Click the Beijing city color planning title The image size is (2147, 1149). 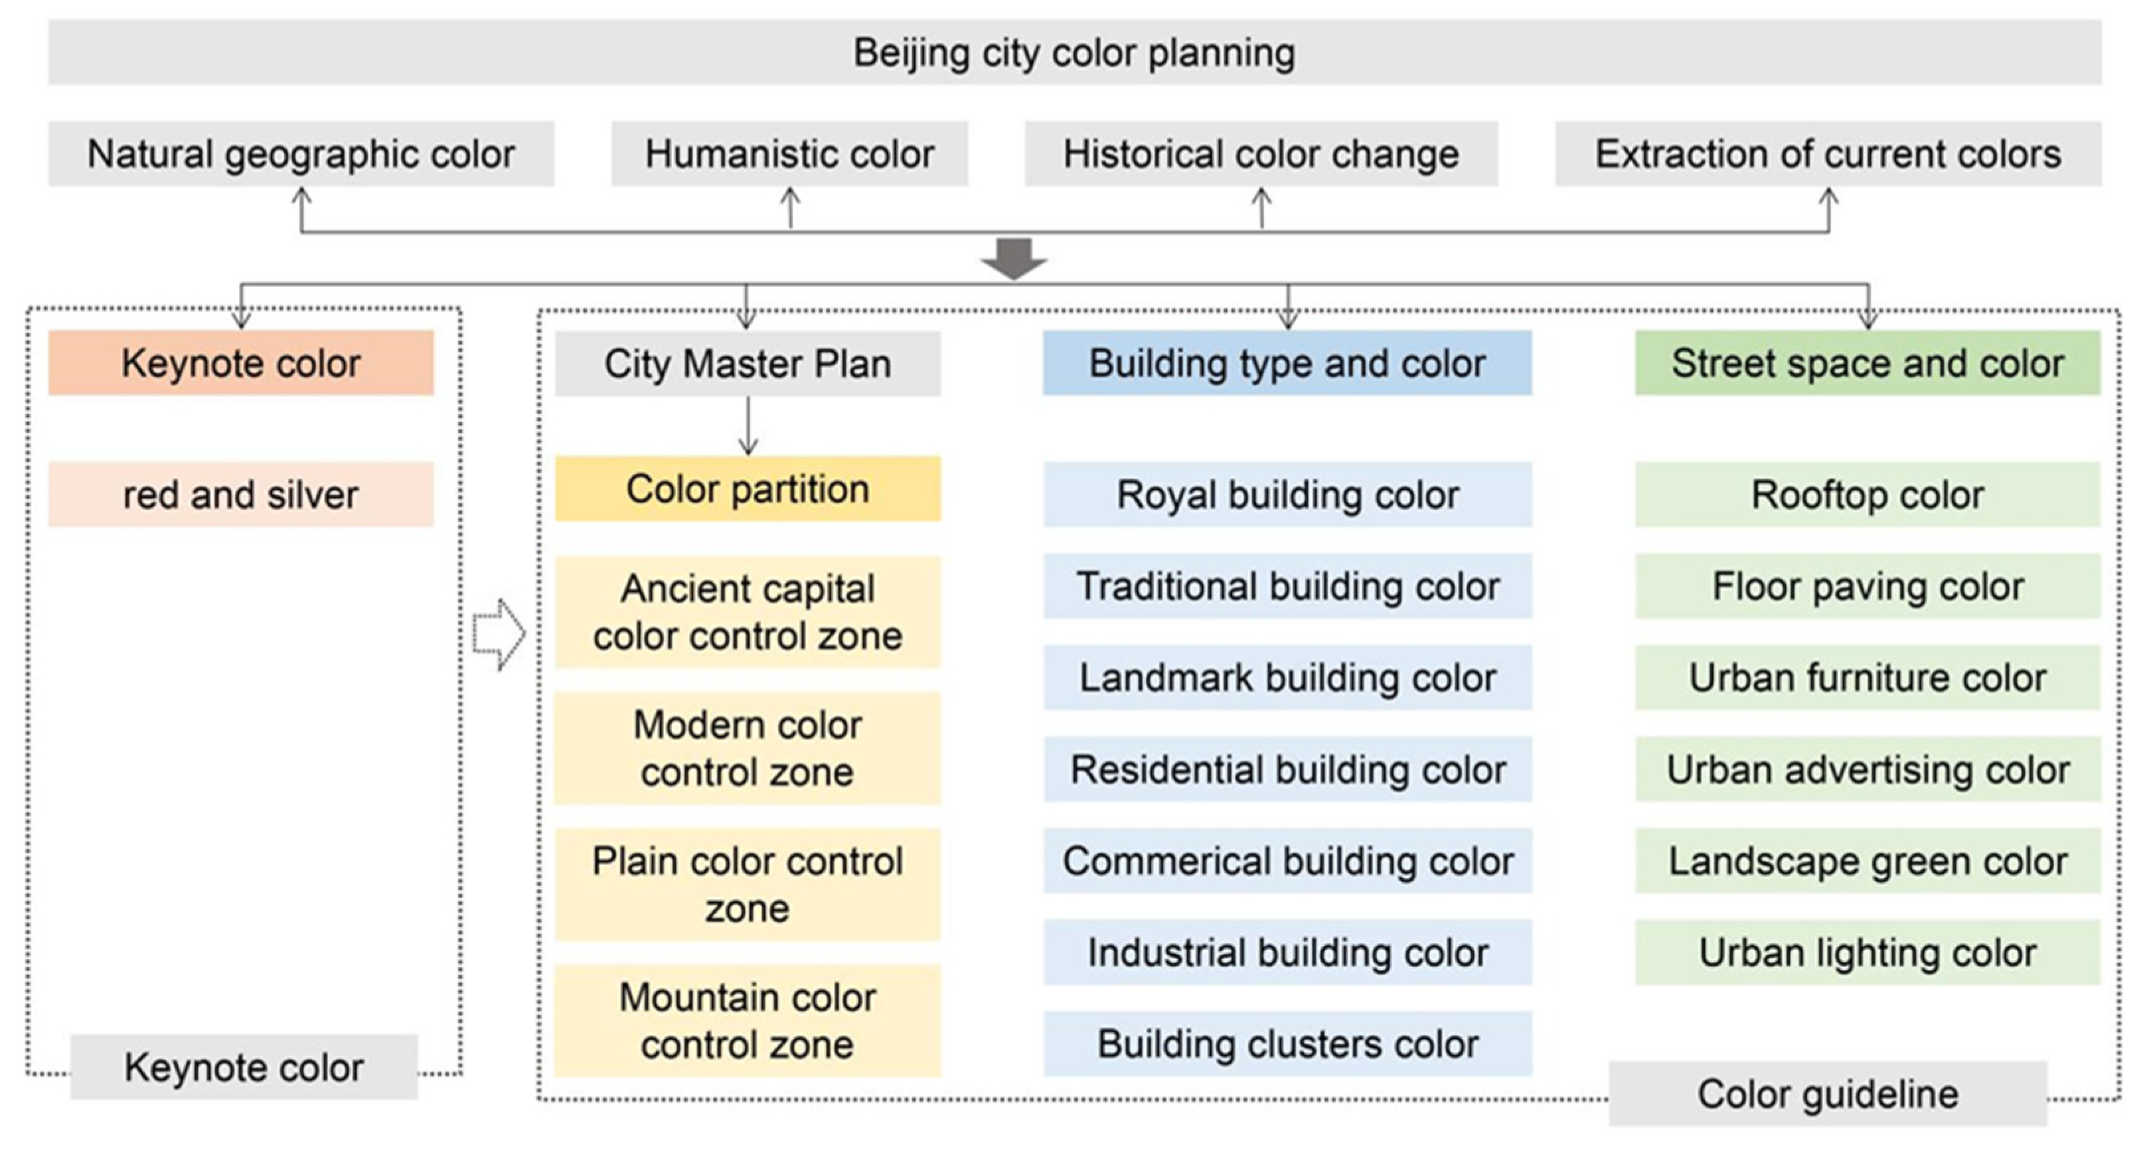[1073, 52]
